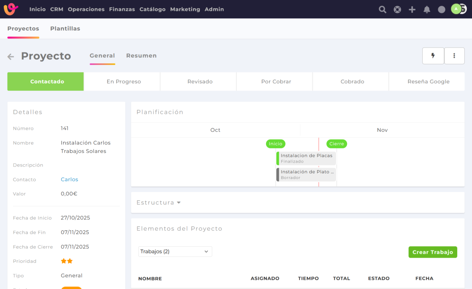Image resolution: width=472 pixels, height=289 pixels.
Task: Click the Crear Trabajo button
Action: [x=432, y=252]
